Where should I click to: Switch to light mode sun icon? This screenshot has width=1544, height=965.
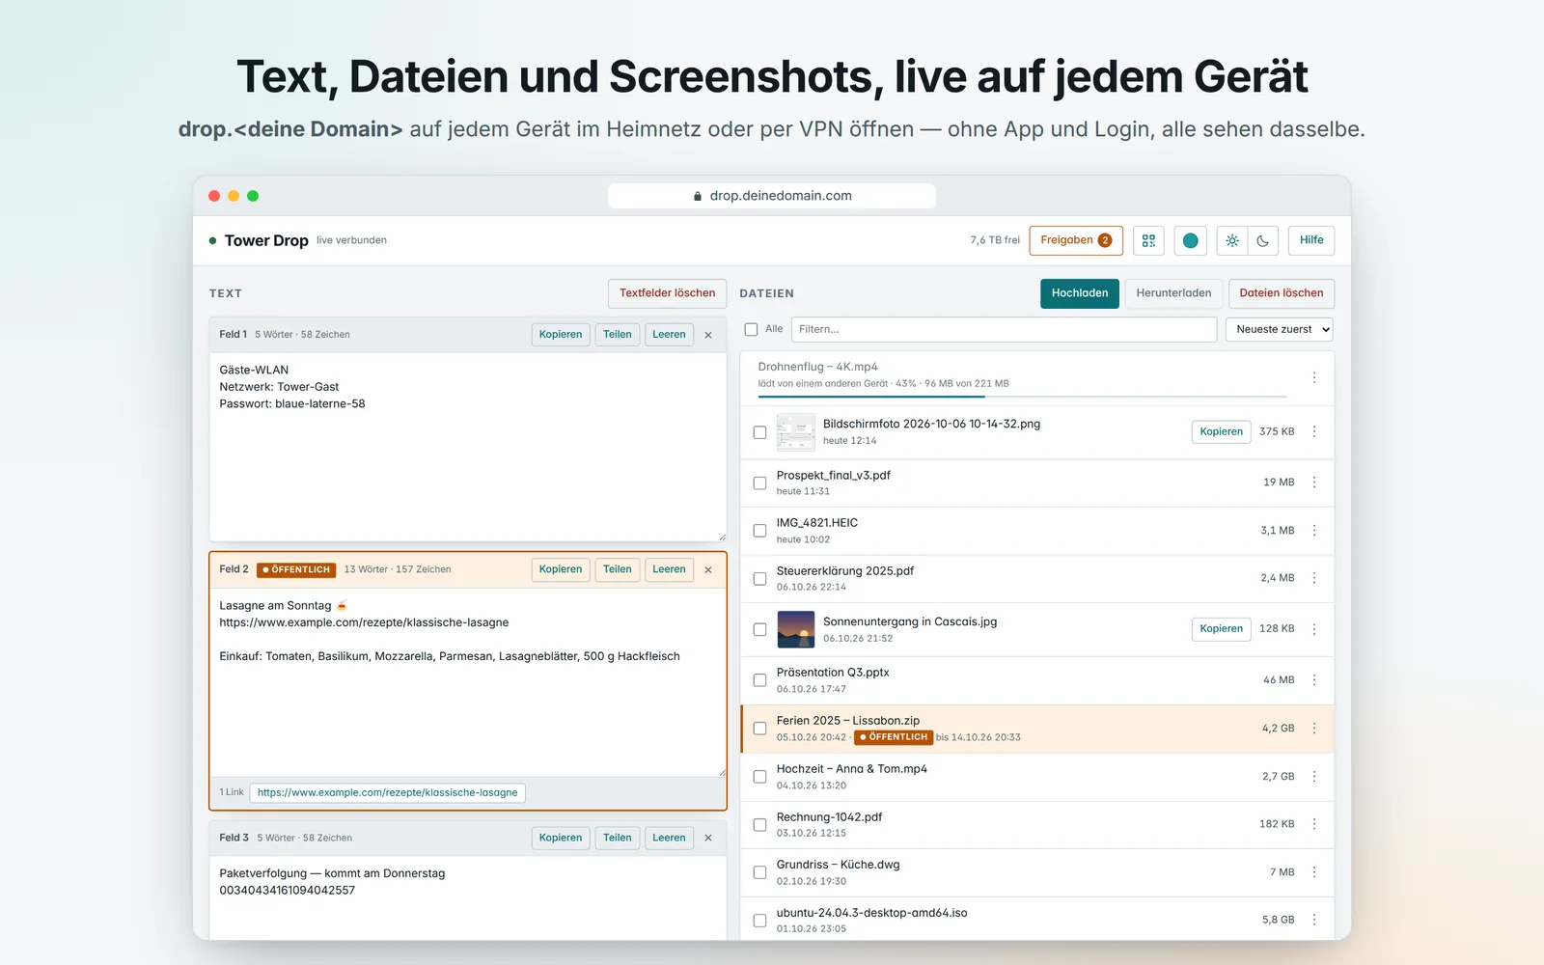point(1232,240)
